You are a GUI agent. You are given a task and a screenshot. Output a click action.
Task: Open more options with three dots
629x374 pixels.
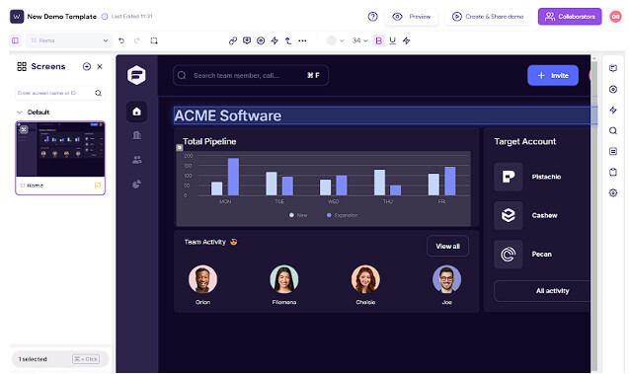pyautogui.click(x=302, y=40)
